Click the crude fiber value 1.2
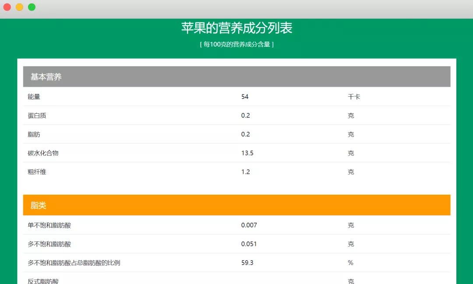473x284 pixels. pos(245,172)
